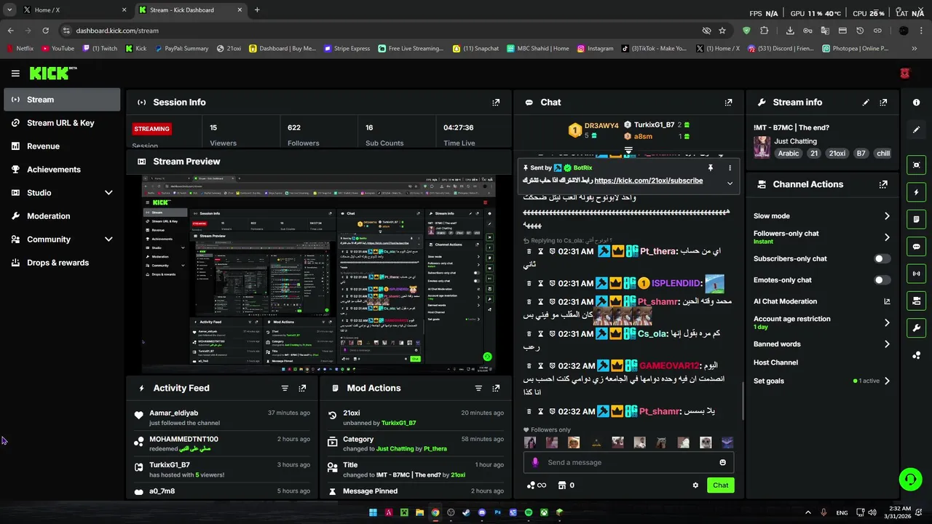Open chat settings gear icon
This screenshot has width=932, height=524.
695,485
